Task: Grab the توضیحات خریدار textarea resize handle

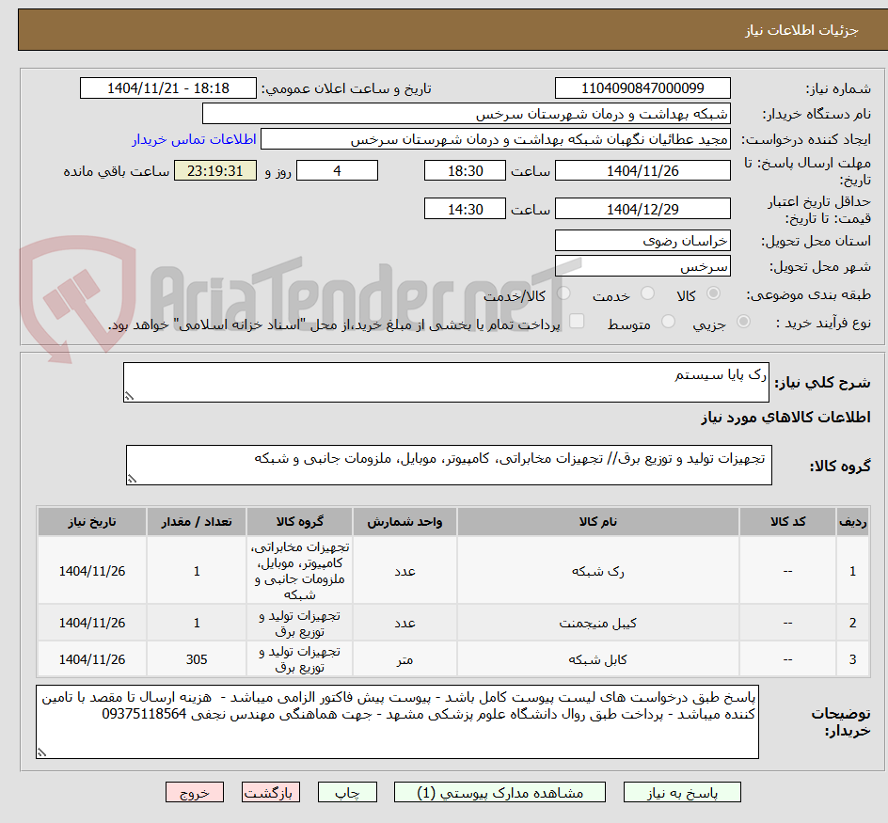Action: (42, 752)
